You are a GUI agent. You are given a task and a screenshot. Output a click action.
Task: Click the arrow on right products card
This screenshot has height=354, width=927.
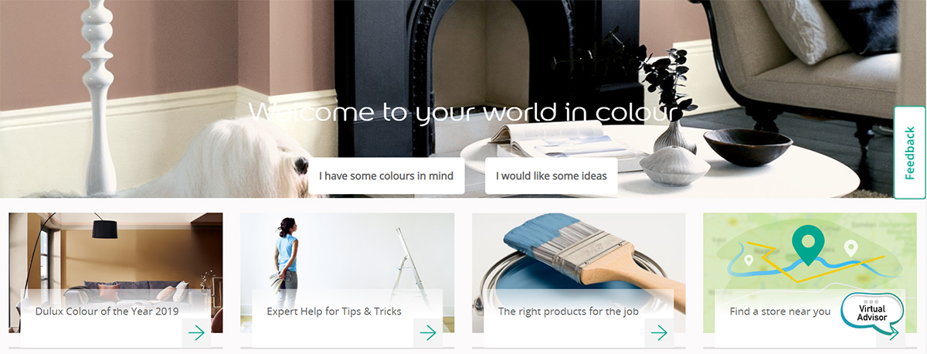pyautogui.click(x=659, y=333)
